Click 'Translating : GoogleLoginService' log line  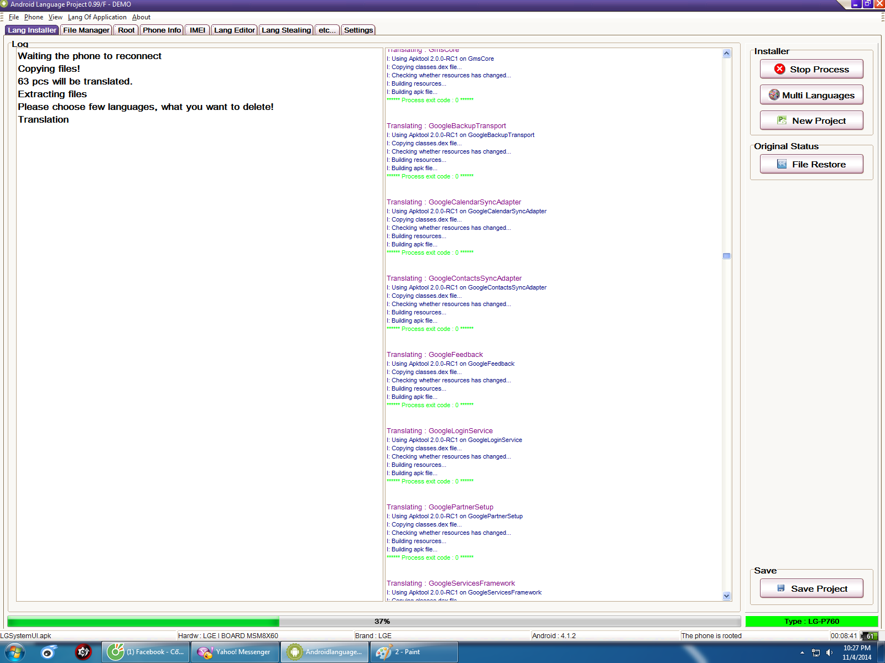click(x=439, y=431)
